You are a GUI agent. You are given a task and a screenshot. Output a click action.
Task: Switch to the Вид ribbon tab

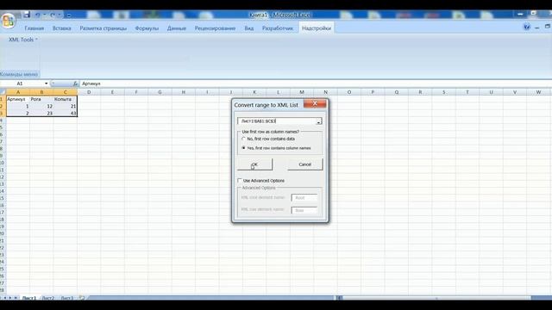249,28
